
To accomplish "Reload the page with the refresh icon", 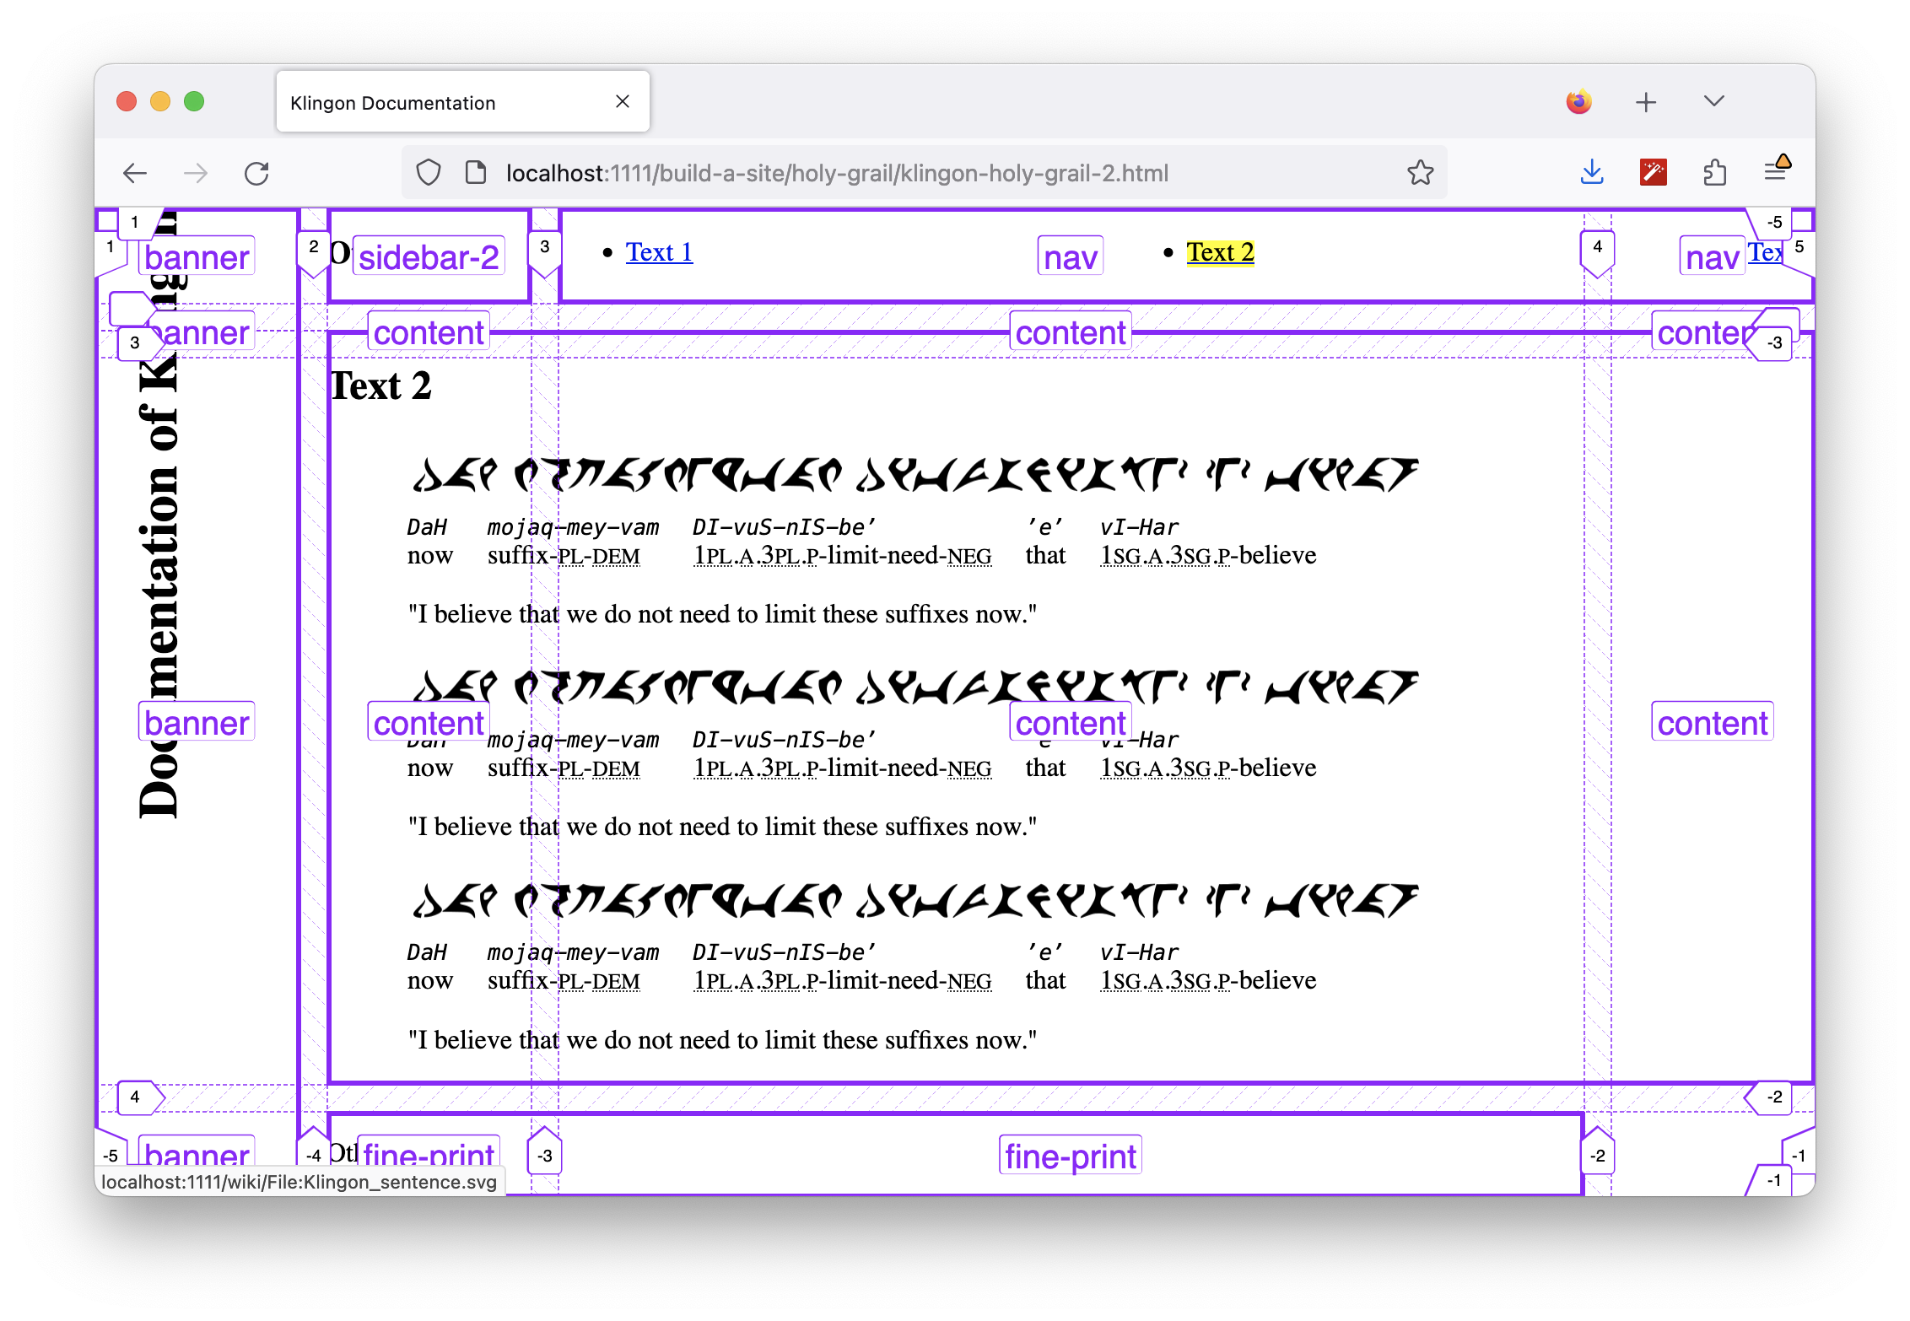I will 256,174.
